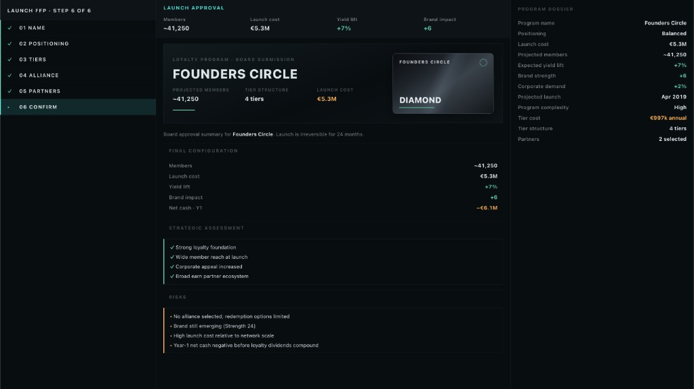Select step 03 Tiers
This screenshot has height=389, width=694.
tap(78, 60)
